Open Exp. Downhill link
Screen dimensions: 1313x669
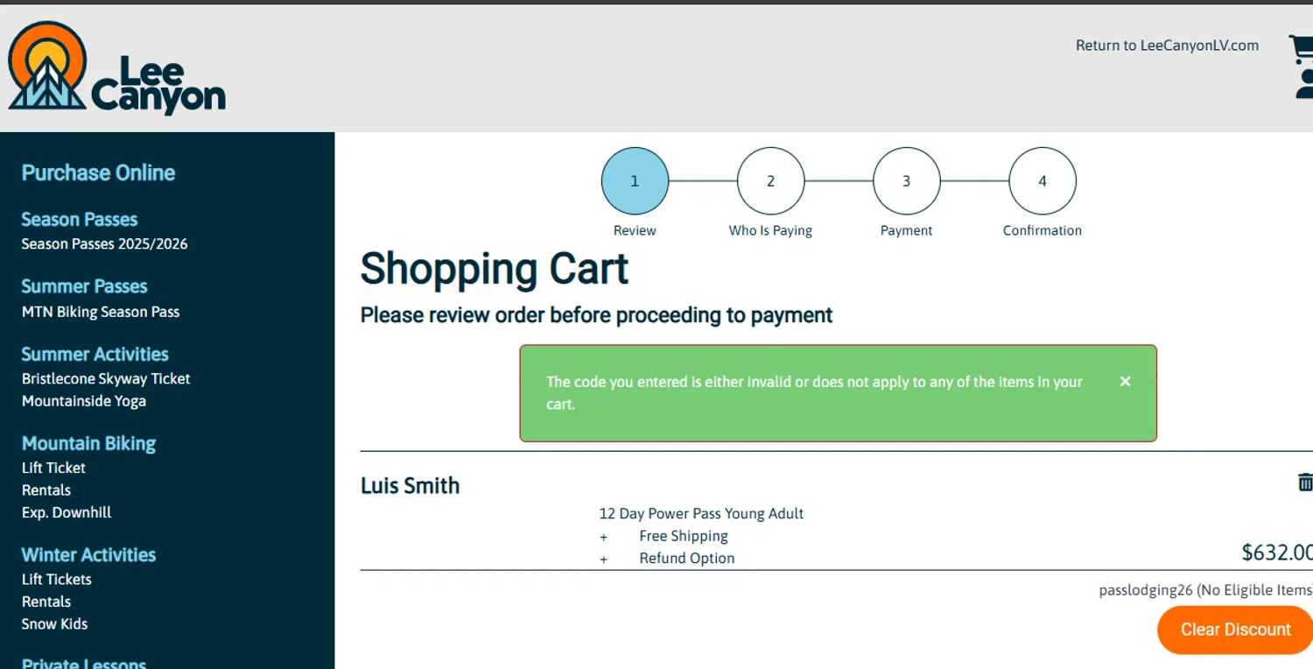click(67, 512)
